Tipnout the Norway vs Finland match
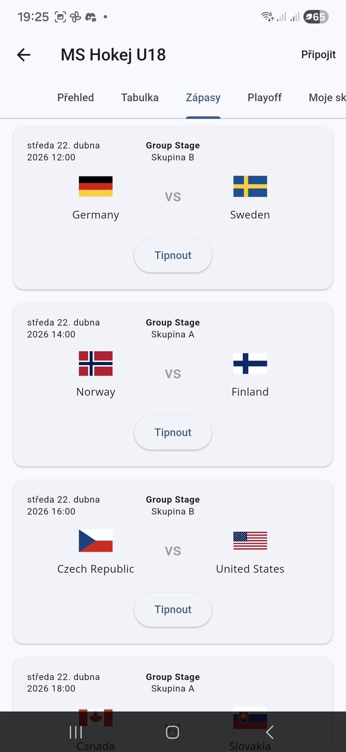The width and height of the screenshot is (346, 752). point(173,433)
